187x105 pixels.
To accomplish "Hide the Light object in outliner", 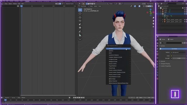I will tap(185, 12).
